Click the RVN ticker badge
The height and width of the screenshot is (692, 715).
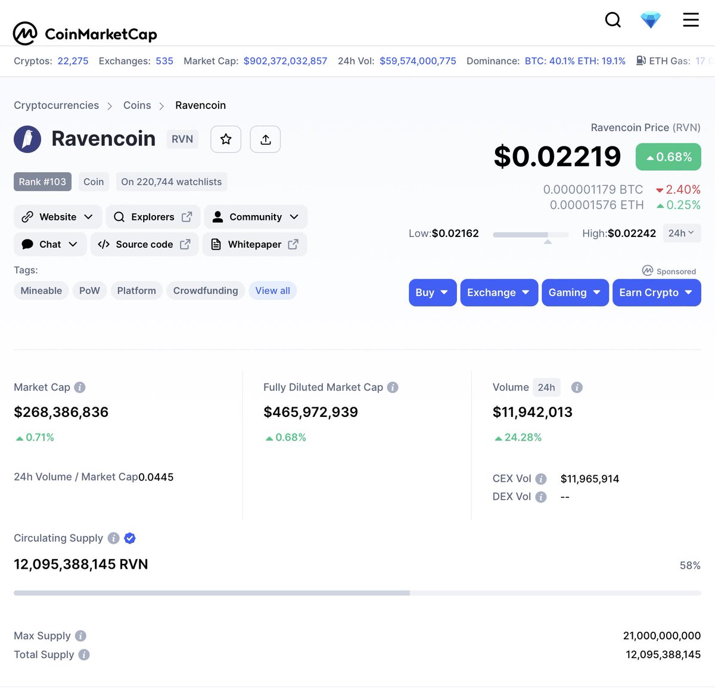pos(182,139)
